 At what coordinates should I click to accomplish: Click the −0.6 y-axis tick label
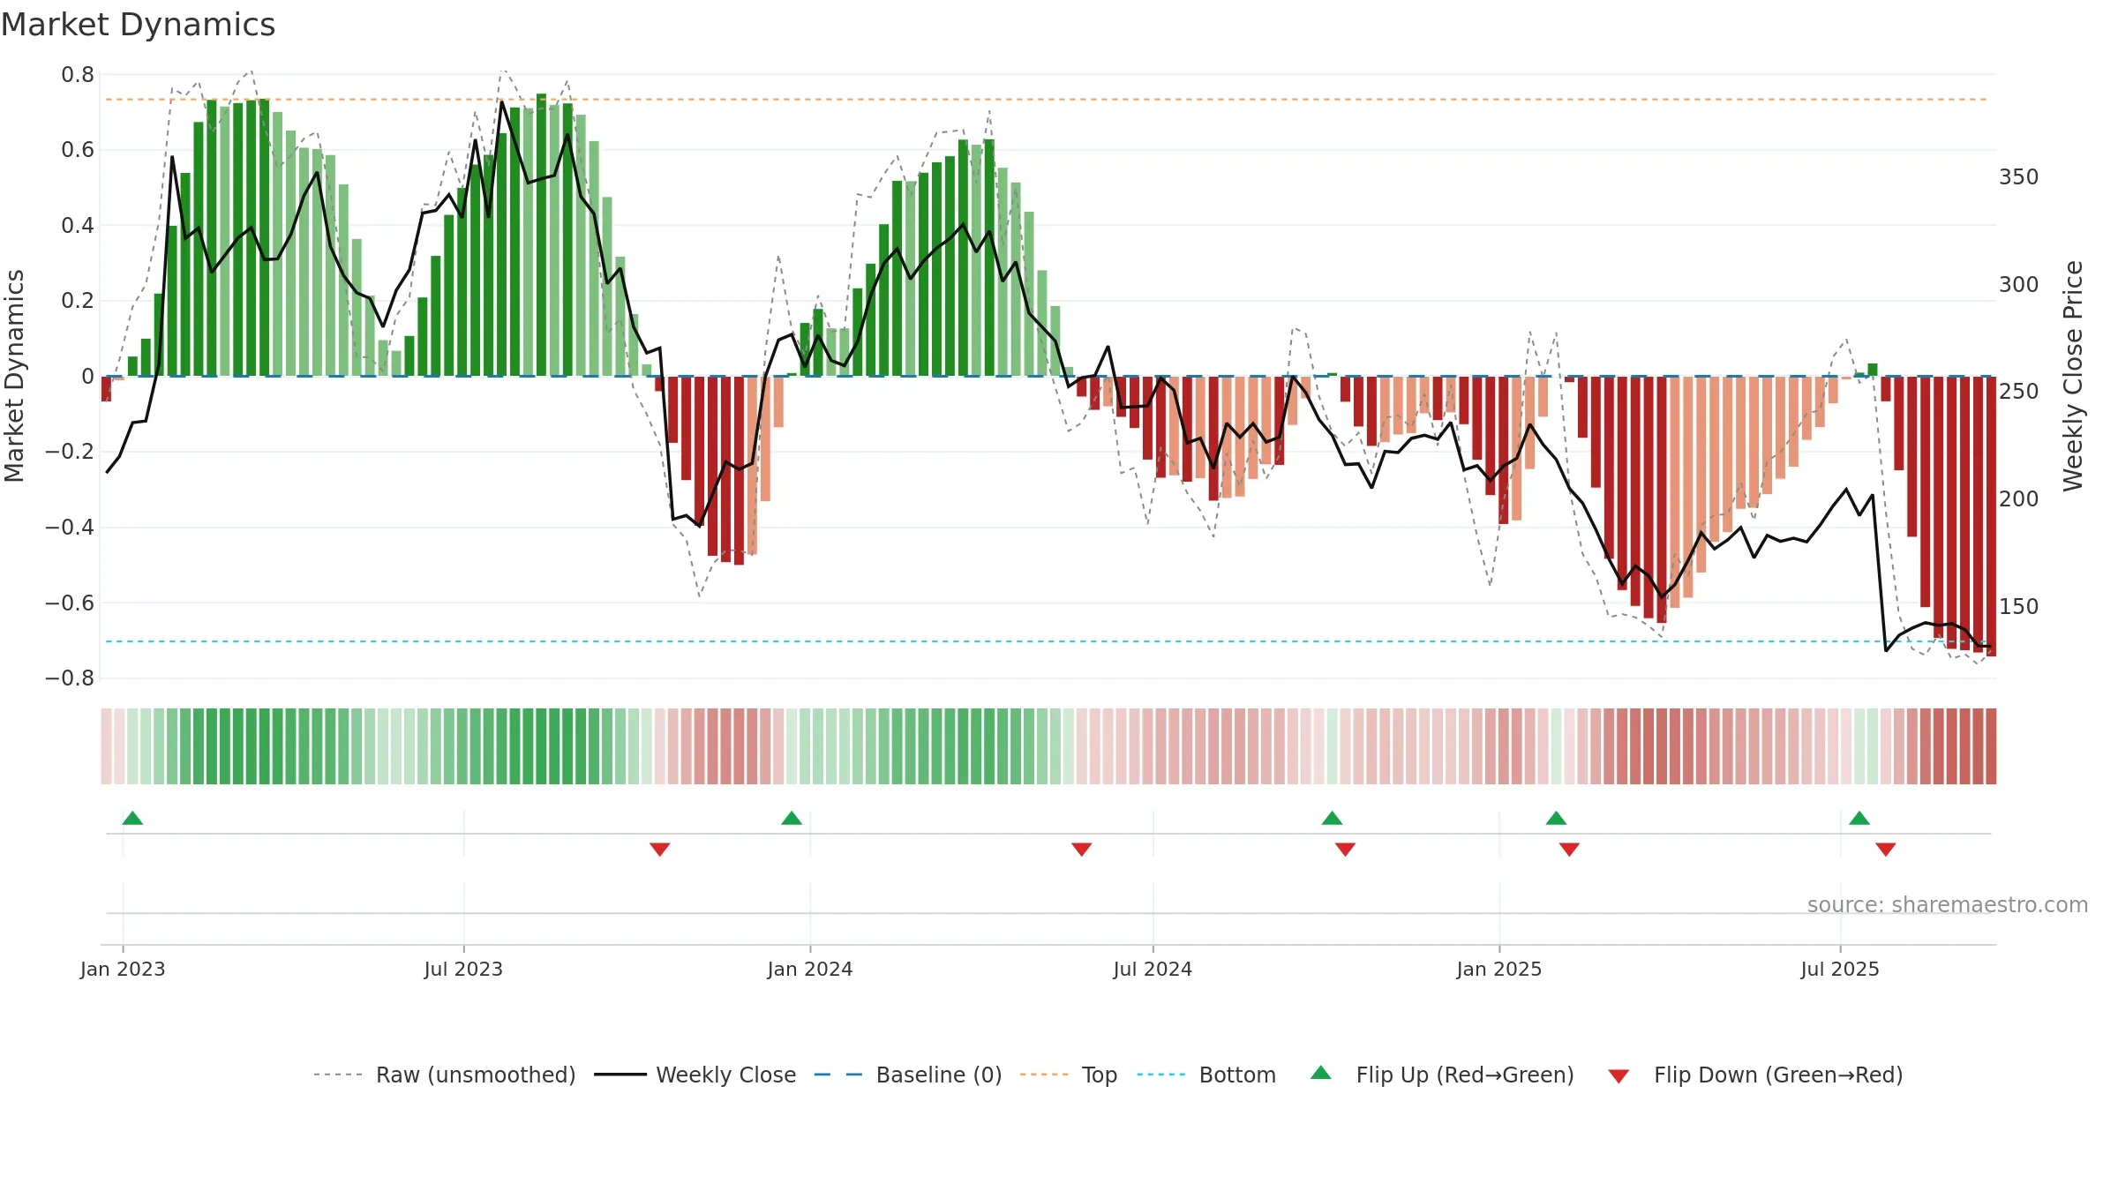click(x=70, y=603)
